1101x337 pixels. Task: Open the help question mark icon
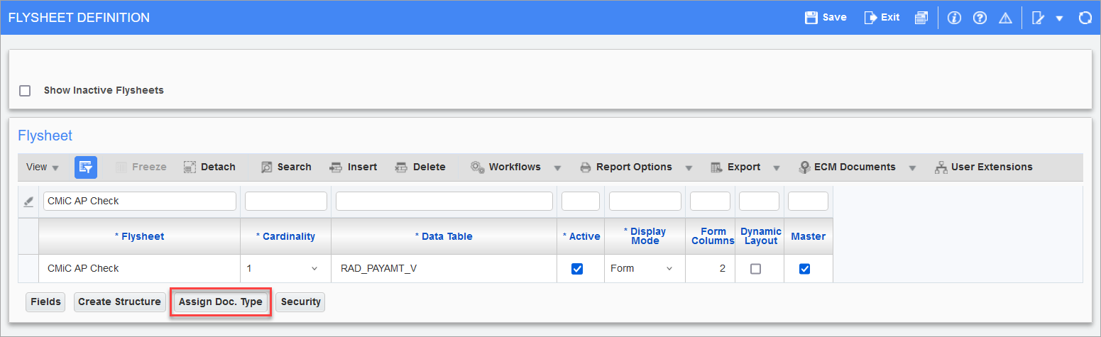point(980,18)
